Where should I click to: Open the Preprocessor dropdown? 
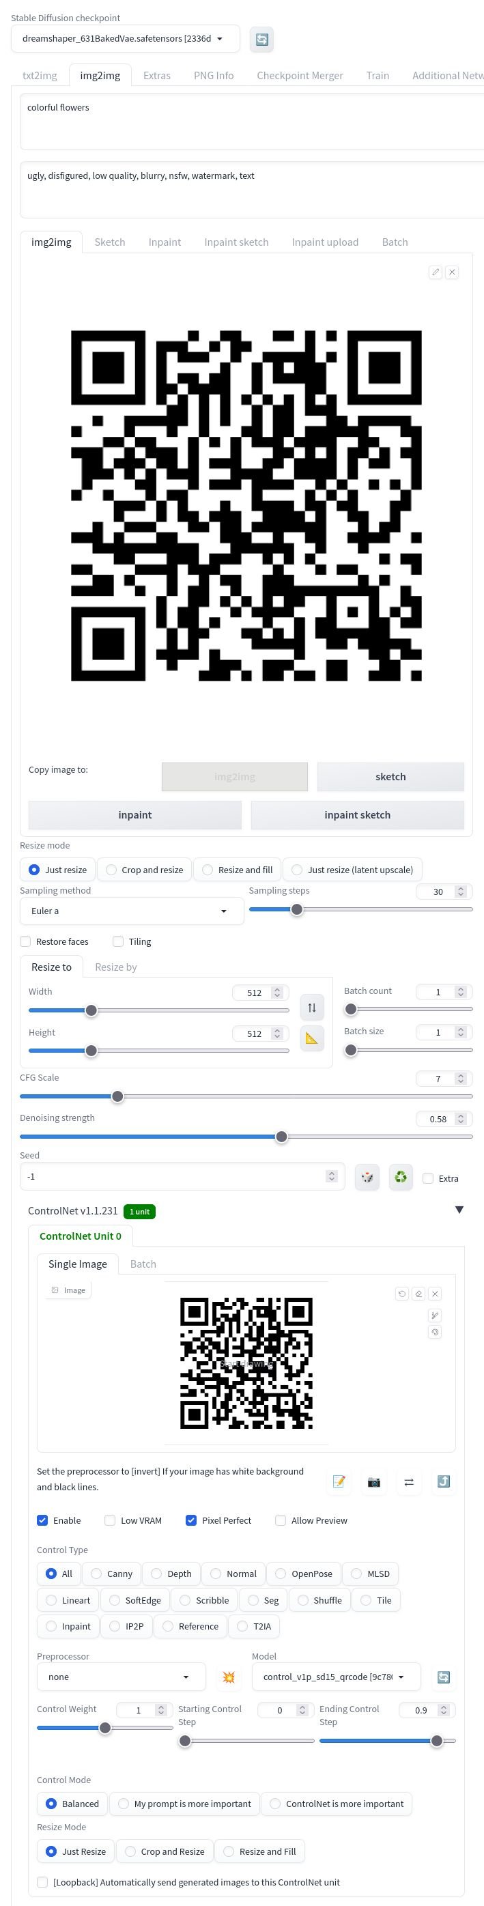pos(122,1677)
